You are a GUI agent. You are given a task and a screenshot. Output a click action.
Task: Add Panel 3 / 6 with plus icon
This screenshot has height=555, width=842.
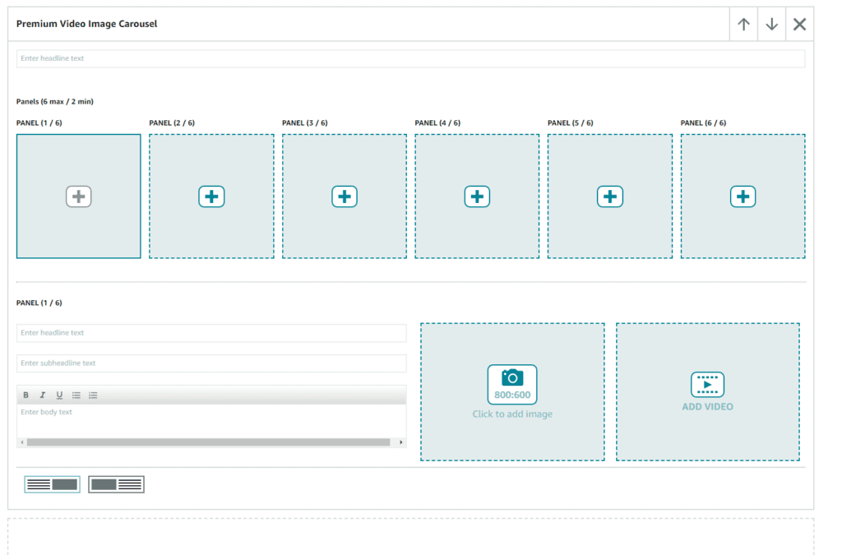click(x=345, y=197)
